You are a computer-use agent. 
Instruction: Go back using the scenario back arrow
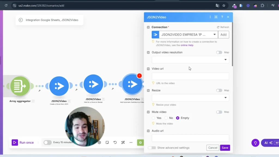click(21, 20)
